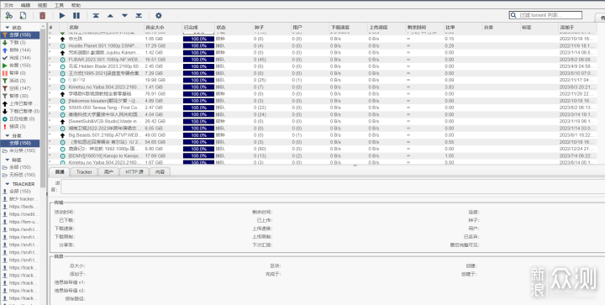Image resolution: width=605 pixels, height=305 pixels.
Task: Select the 错误 (3) status filter
Action: (20, 127)
